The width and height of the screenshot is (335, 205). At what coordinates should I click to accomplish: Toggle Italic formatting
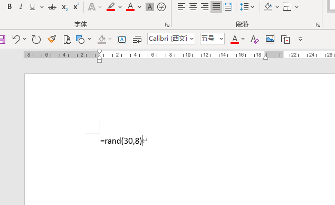(21, 7)
